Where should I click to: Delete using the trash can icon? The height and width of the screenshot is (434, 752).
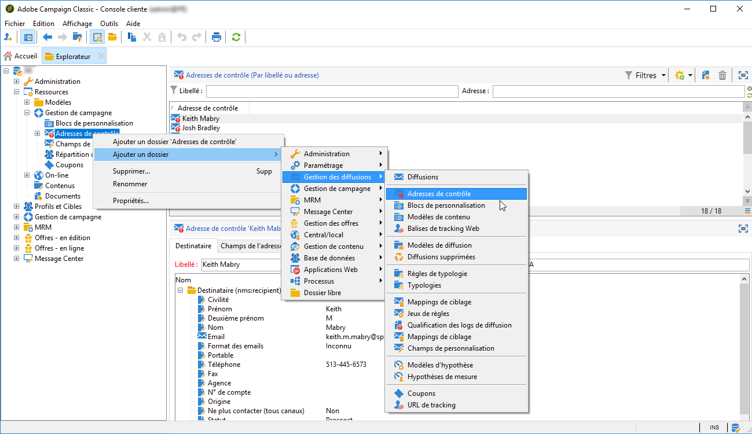point(722,75)
